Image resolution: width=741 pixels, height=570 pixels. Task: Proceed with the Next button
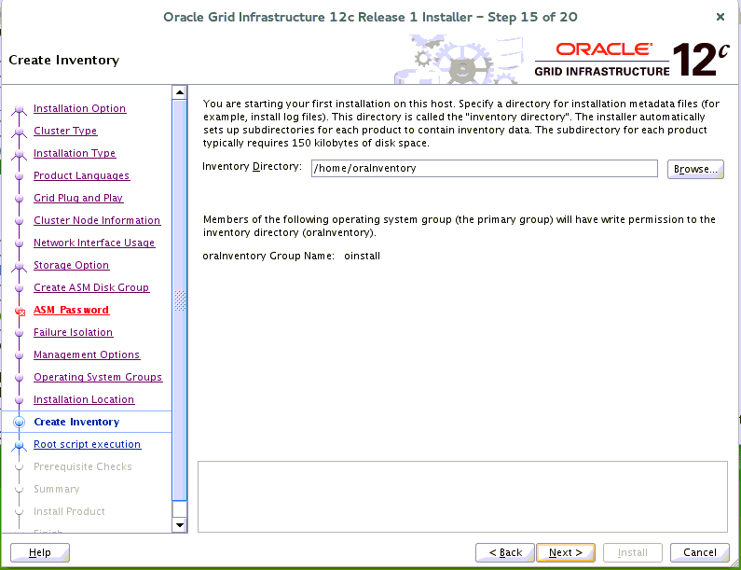[x=565, y=552]
